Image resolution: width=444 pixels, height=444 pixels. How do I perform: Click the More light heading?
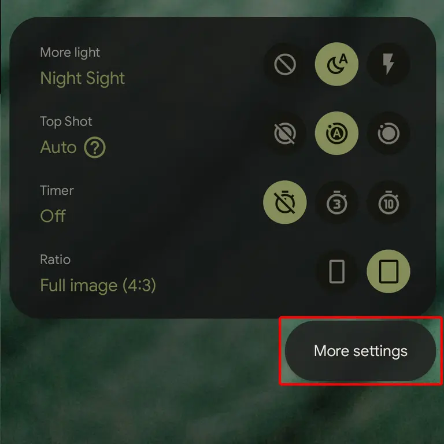point(70,53)
